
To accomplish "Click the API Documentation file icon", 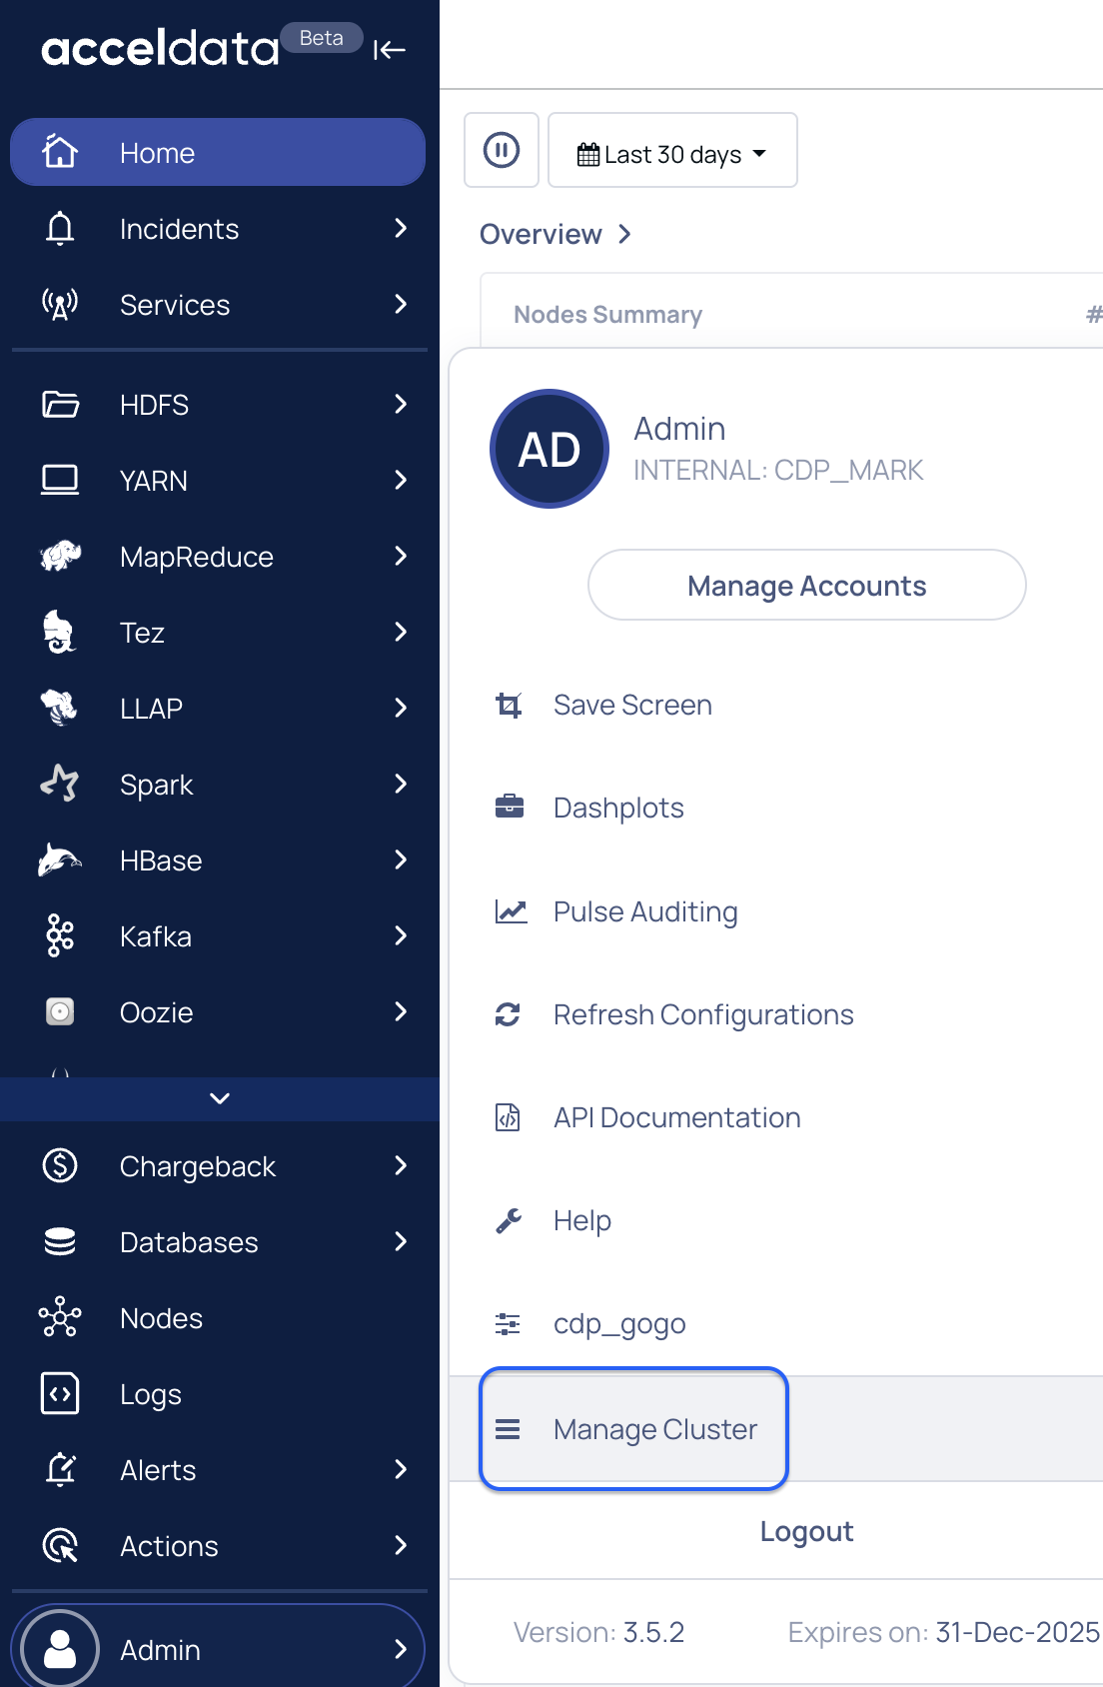I will (508, 1116).
